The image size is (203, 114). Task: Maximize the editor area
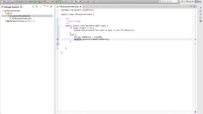[194, 6]
